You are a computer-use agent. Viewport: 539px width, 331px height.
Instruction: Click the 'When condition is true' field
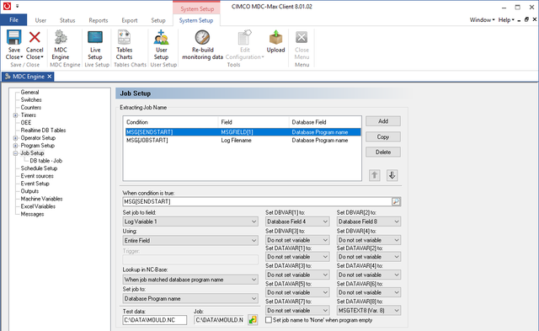[x=257, y=202]
